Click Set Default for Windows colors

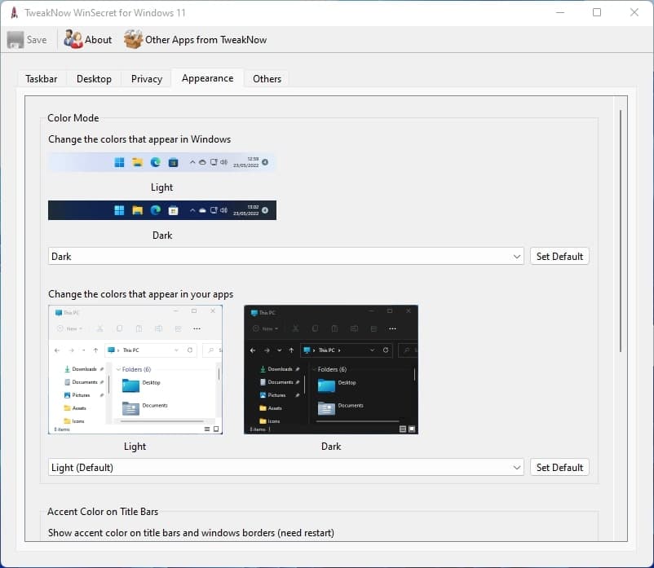point(559,256)
